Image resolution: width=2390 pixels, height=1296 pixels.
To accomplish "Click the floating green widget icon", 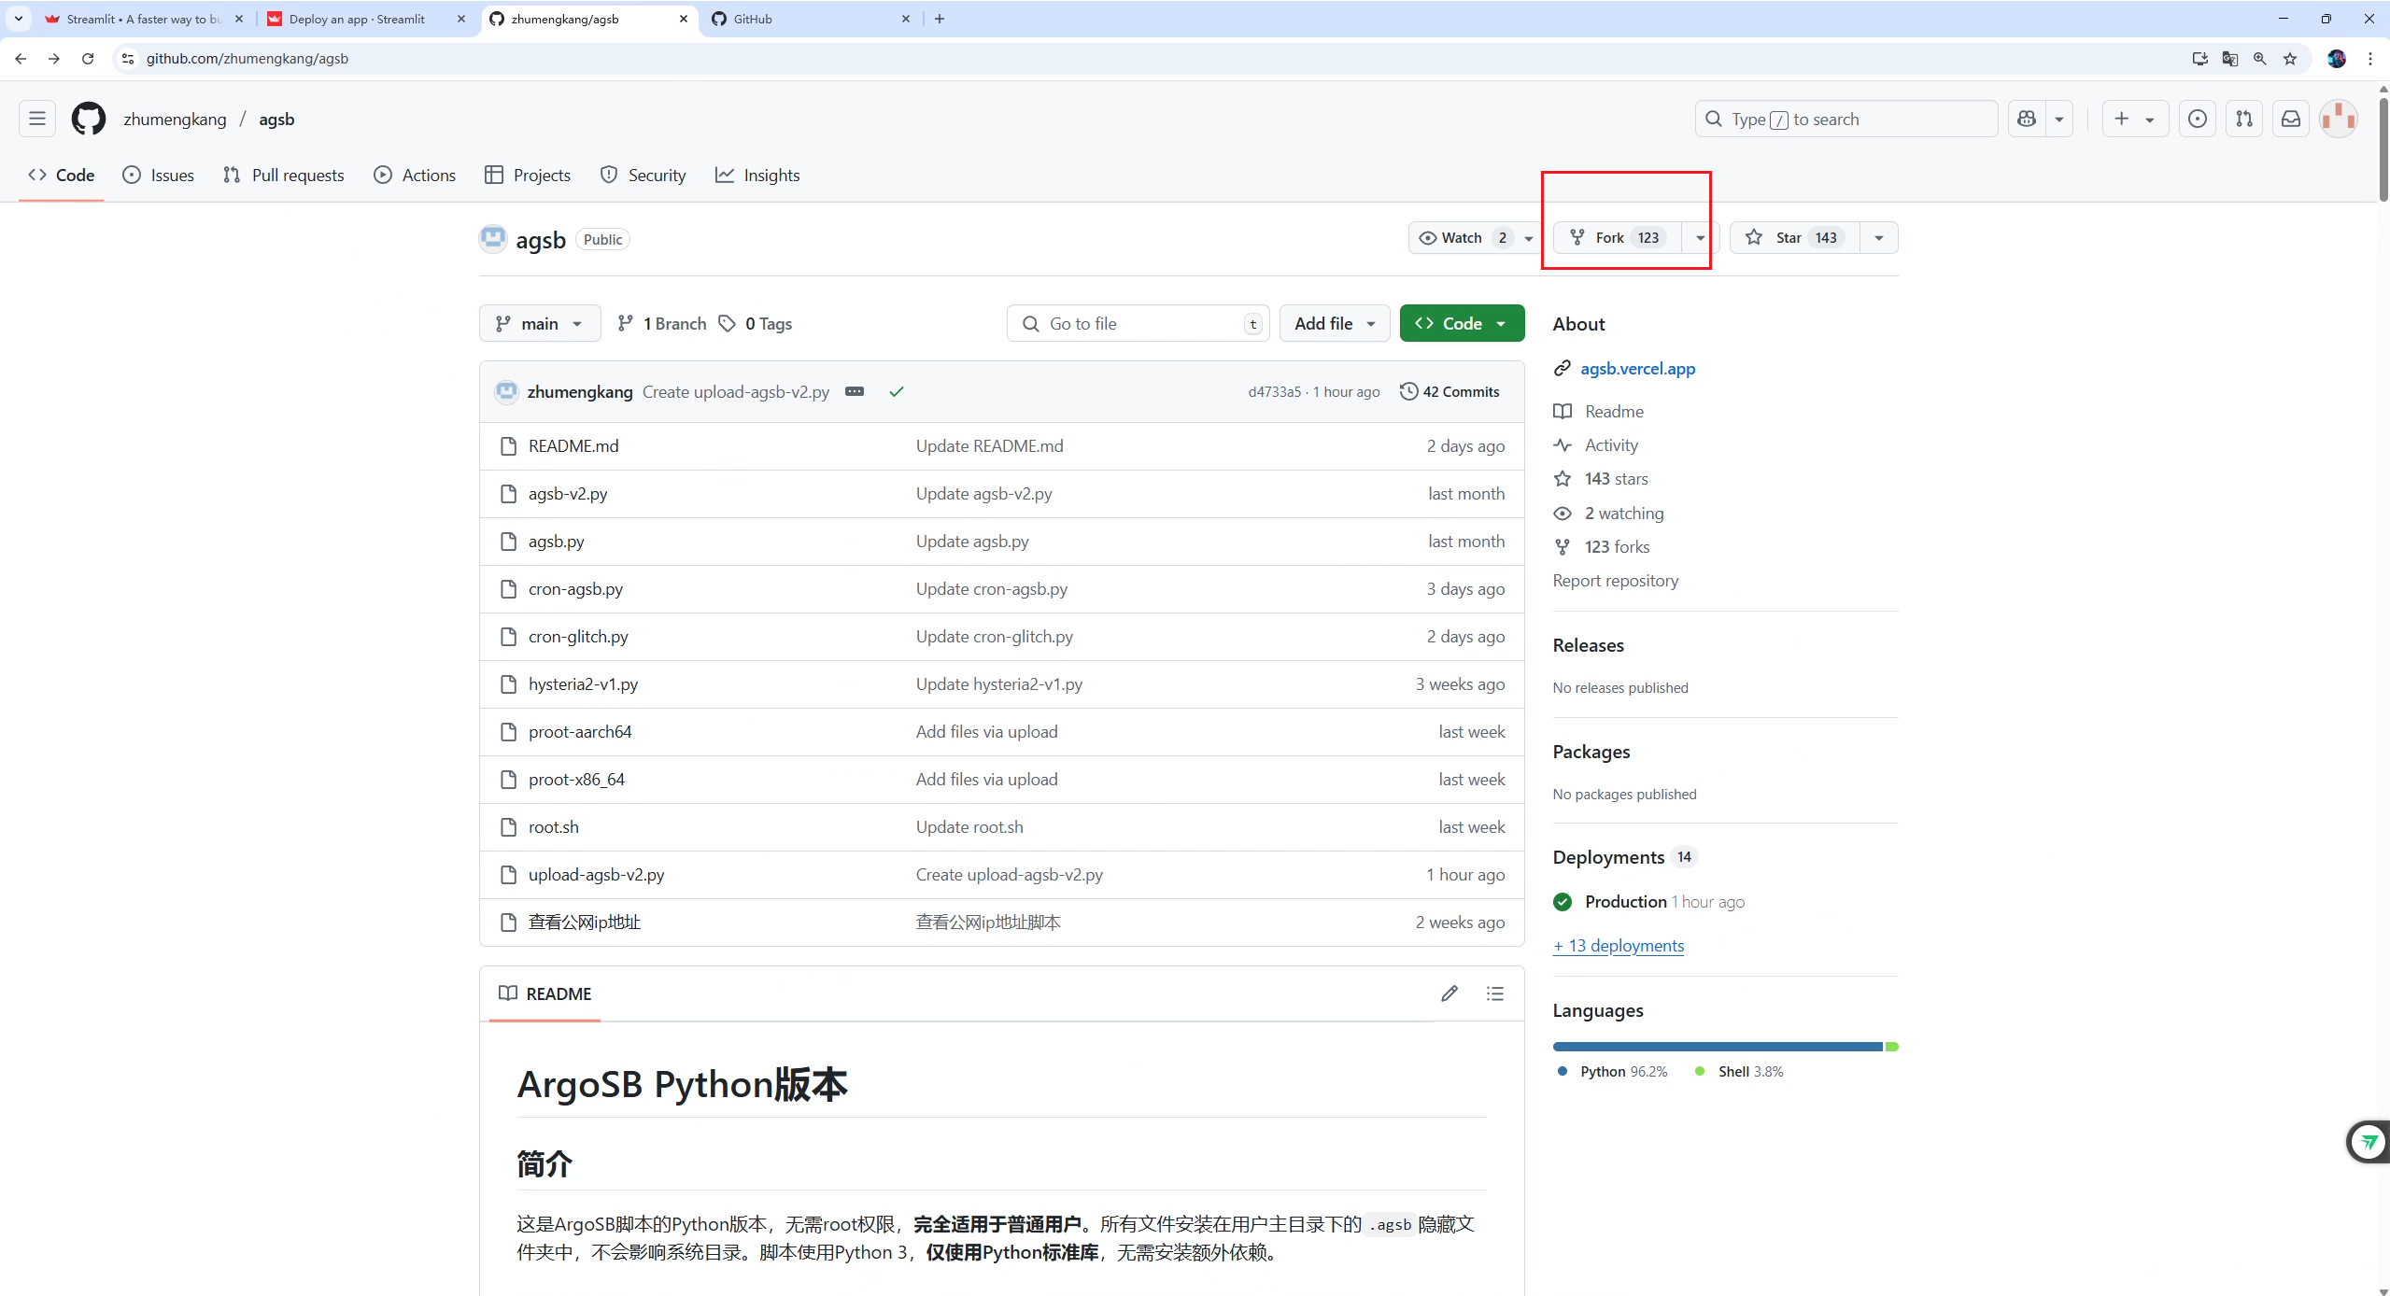I will coord(2369,1141).
